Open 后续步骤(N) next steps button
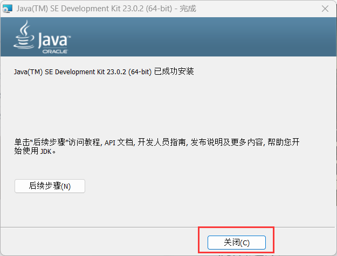This screenshot has height=256, width=337. click(x=50, y=186)
